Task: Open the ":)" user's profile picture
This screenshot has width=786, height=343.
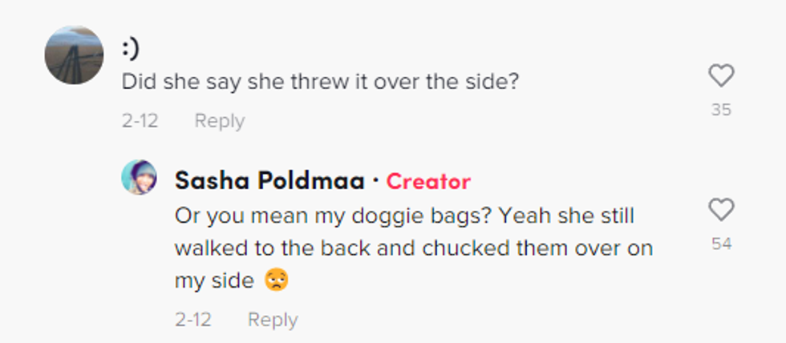Action: [x=74, y=54]
